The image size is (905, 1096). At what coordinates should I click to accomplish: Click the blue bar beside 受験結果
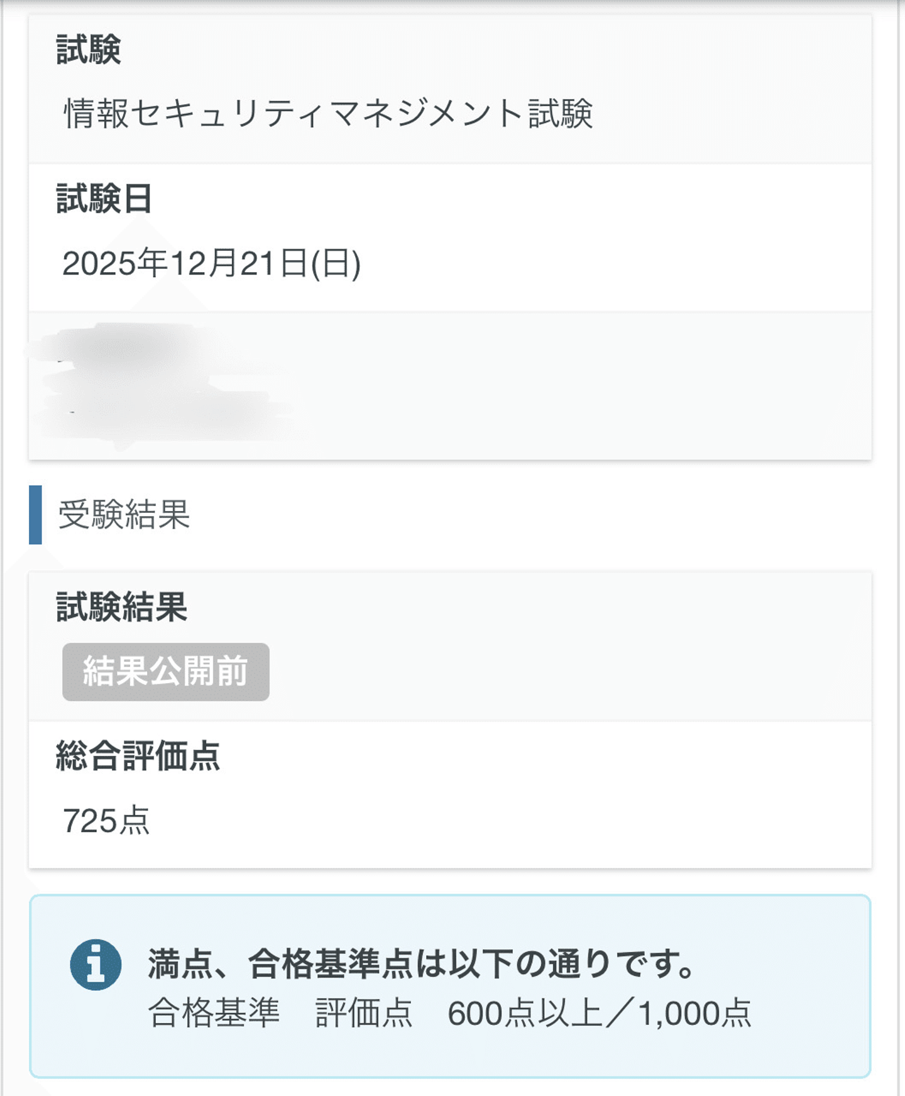click(x=35, y=514)
